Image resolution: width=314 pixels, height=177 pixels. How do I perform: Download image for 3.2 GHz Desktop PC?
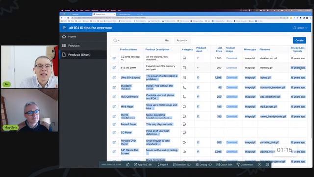(x=232, y=58)
